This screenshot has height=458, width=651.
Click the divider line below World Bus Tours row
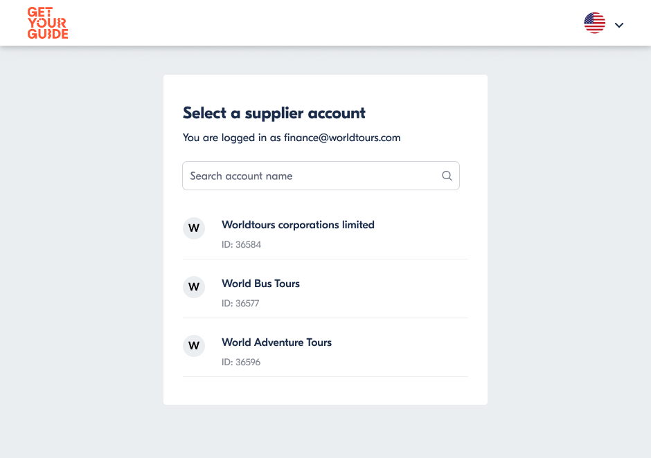click(325, 318)
